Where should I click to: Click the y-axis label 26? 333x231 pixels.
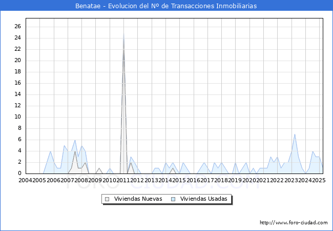[18, 26]
